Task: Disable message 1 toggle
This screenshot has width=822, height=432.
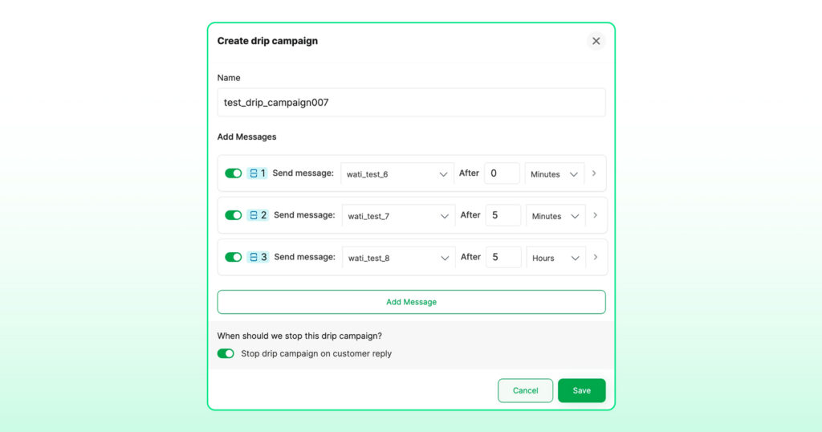Action: tap(234, 173)
